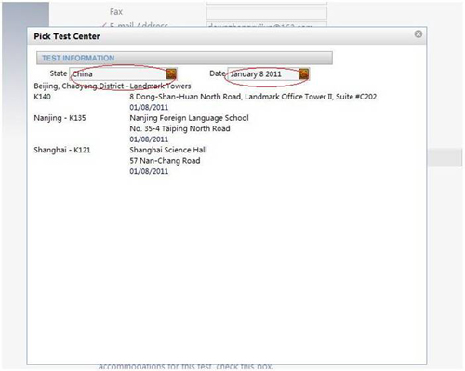Click the 01/08/2011 date under Taiping North Road
This screenshot has height=371, width=465.
pyautogui.click(x=149, y=139)
